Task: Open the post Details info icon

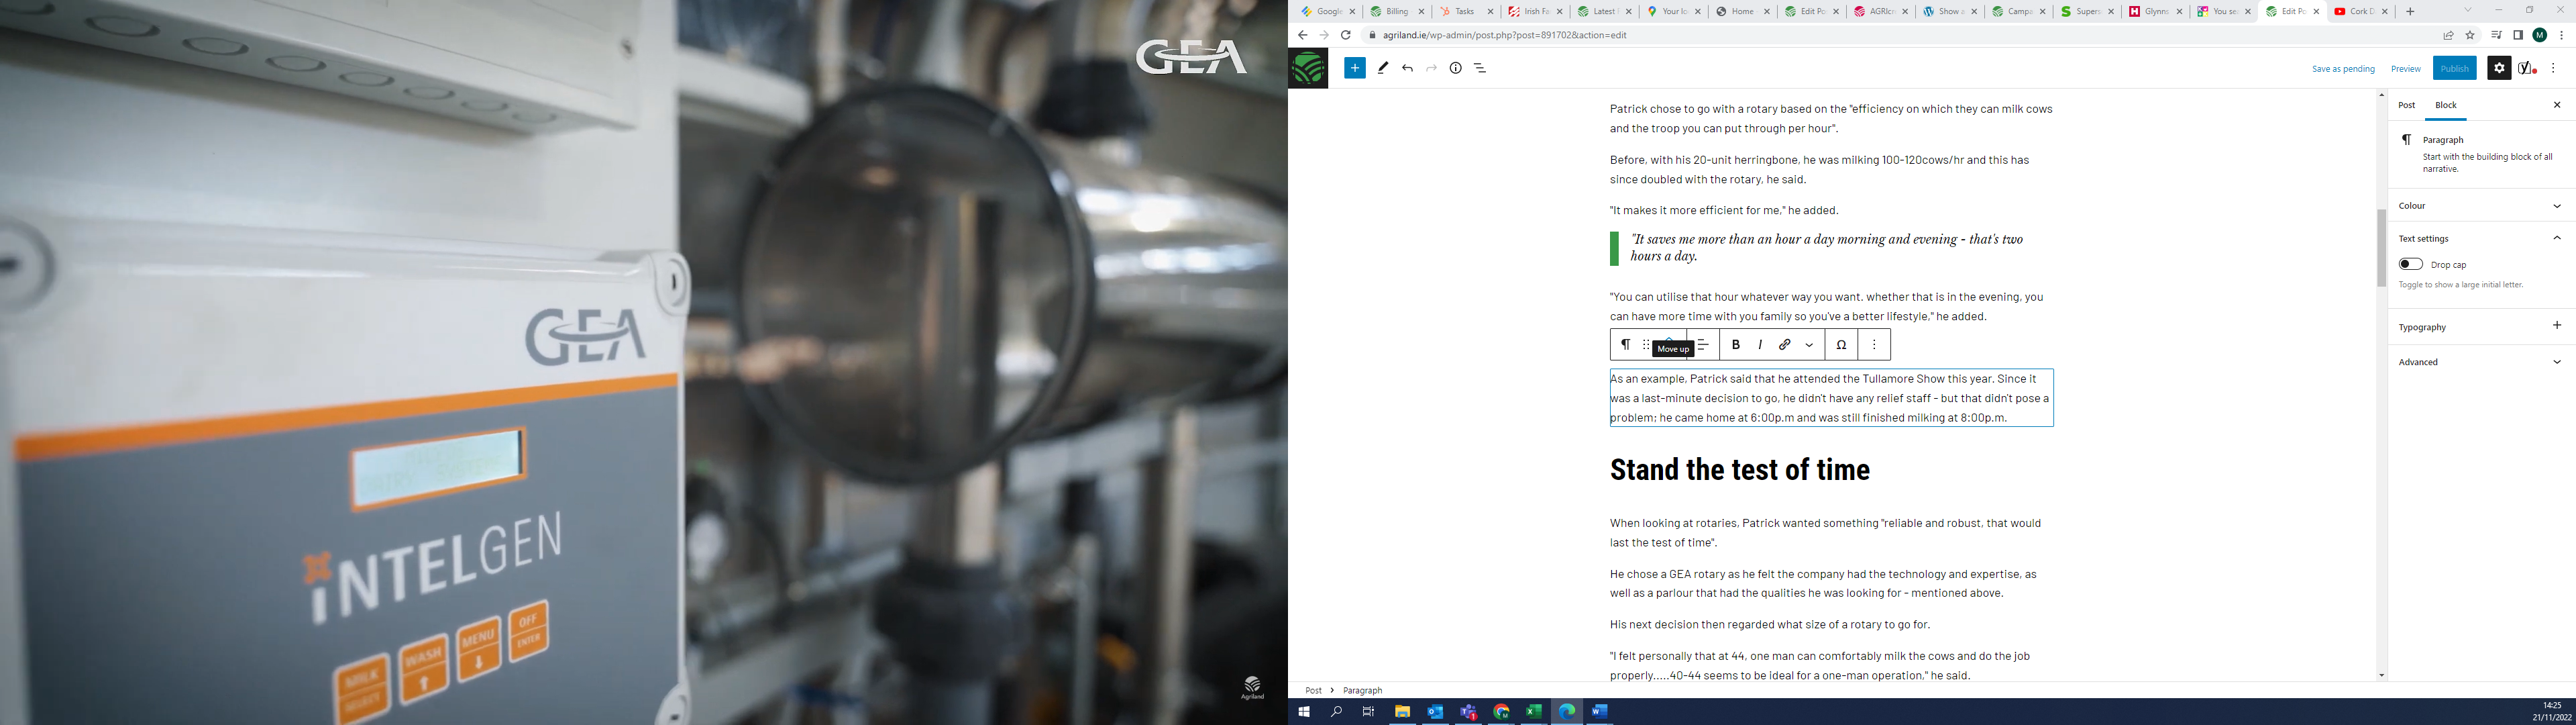Action: click(x=1456, y=68)
